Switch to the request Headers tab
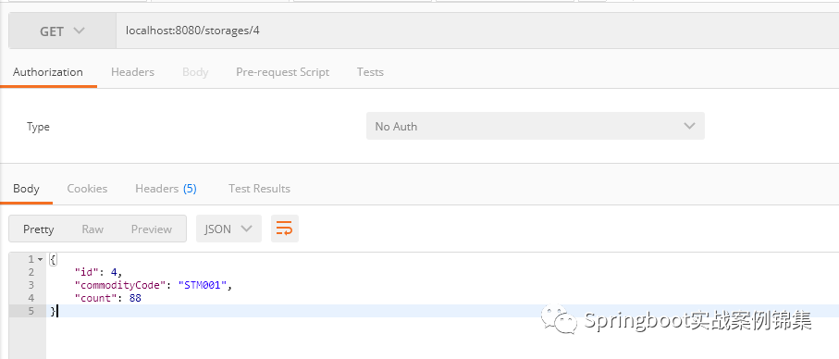 pyautogui.click(x=132, y=72)
